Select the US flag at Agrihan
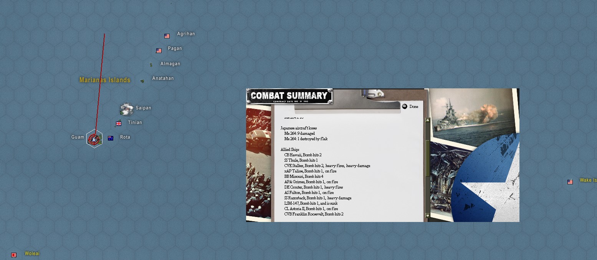 [167, 36]
